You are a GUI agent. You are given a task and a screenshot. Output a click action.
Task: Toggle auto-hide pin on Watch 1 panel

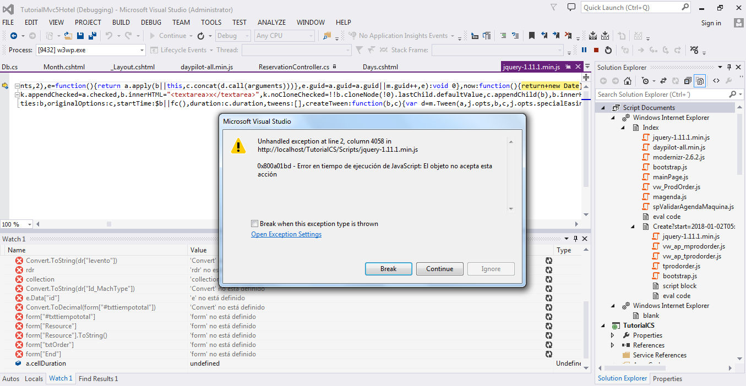[576, 239]
